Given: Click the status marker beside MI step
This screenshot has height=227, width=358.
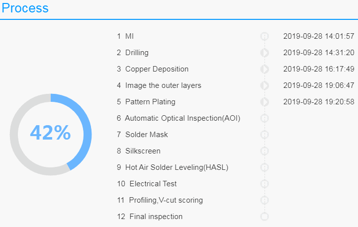Looking at the screenshot, I should tap(265, 36).
